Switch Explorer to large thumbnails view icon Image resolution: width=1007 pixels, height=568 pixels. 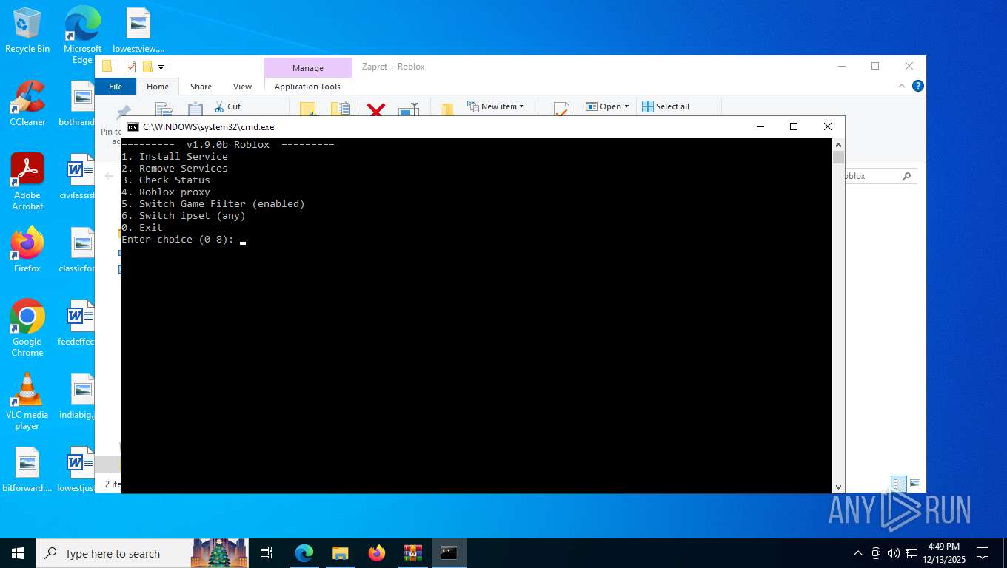tap(915, 484)
